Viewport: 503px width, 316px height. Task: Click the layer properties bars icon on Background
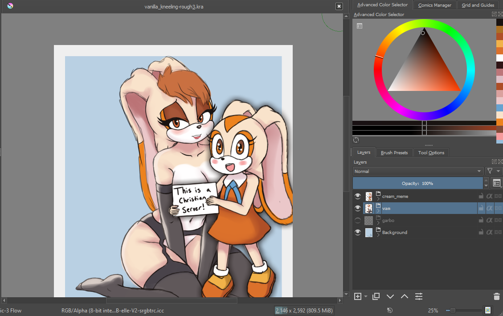pyautogui.click(x=498, y=232)
